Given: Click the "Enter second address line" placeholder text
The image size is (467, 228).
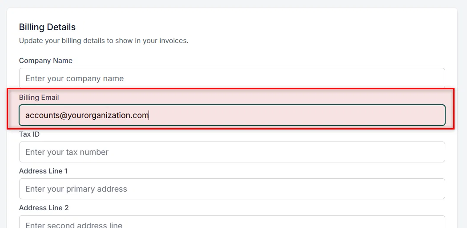Looking at the screenshot, I should click(74, 225).
